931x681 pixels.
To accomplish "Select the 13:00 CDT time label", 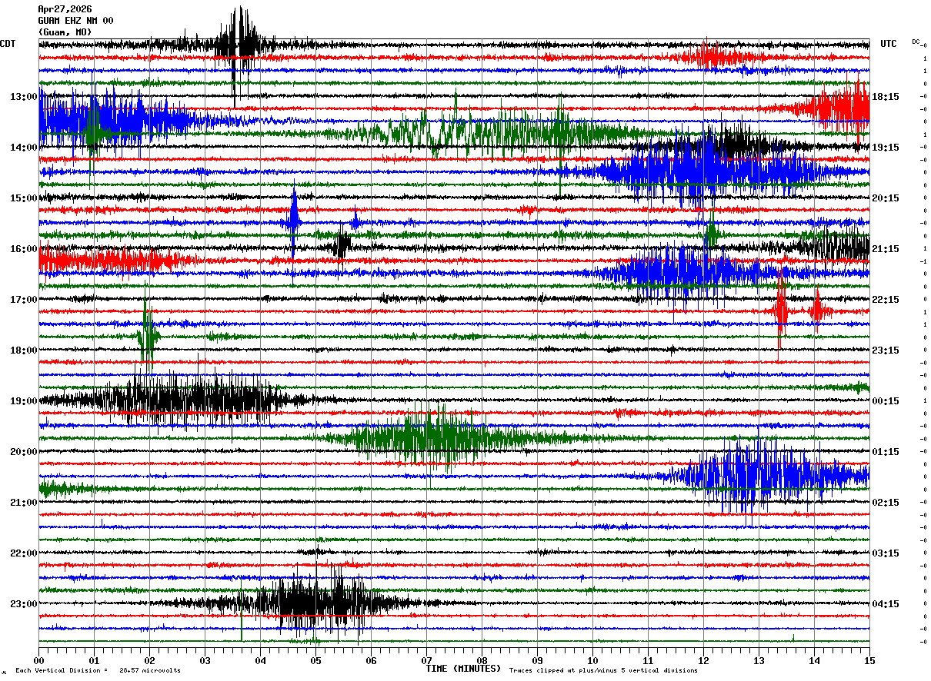I will (x=23, y=97).
